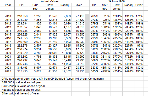Select the 2010 CPI cell 218.056
The height and width of the screenshot is (96, 148).
pyautogui.click(x=21, y=16)
